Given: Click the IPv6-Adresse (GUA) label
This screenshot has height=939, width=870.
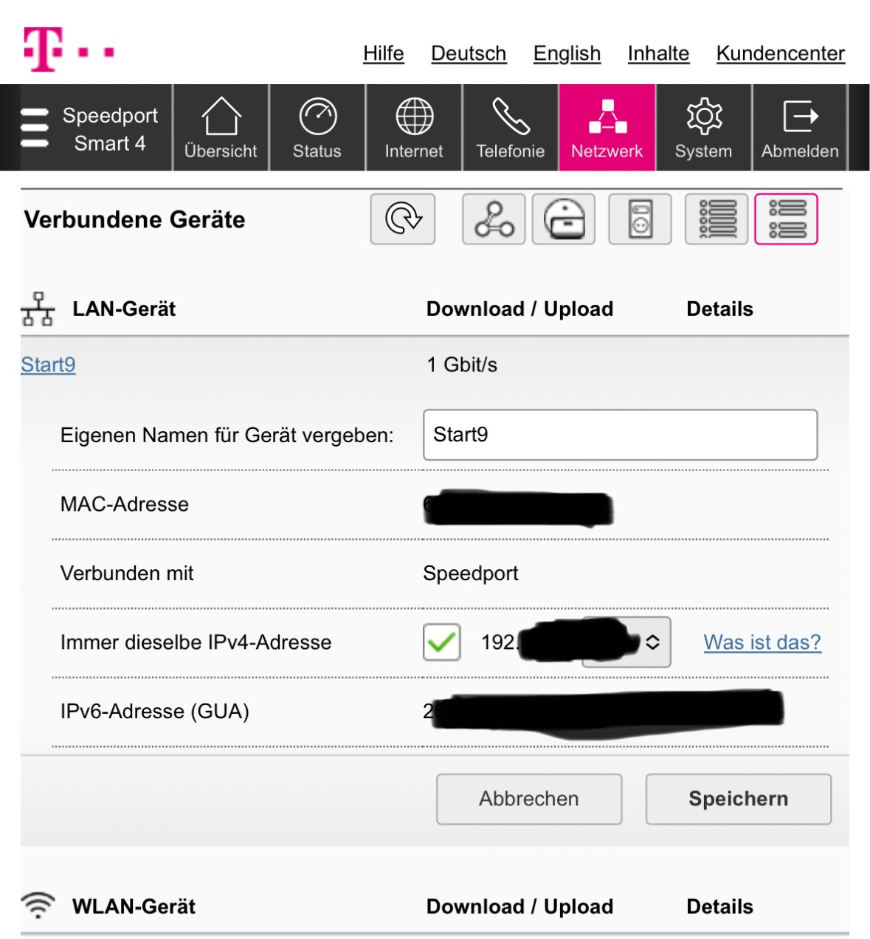Looking at the screenshot, I should 155,712.
